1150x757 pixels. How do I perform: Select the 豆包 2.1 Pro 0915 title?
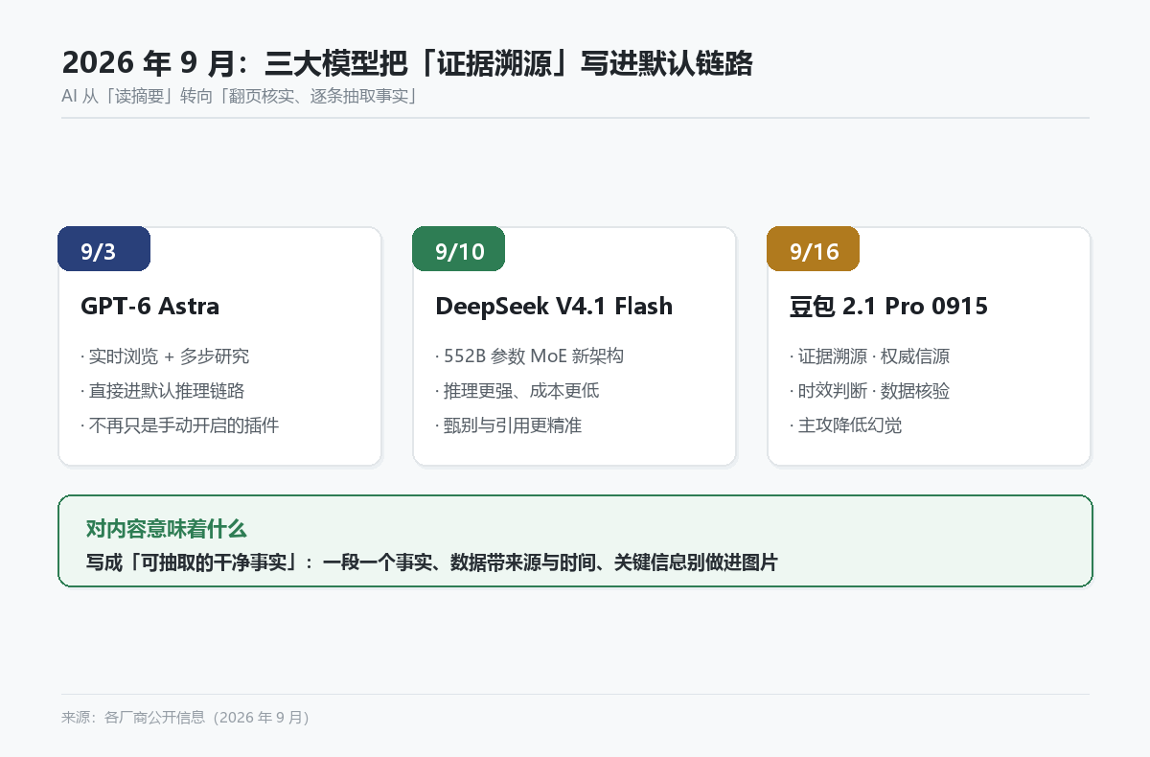[x=888, y=307]
